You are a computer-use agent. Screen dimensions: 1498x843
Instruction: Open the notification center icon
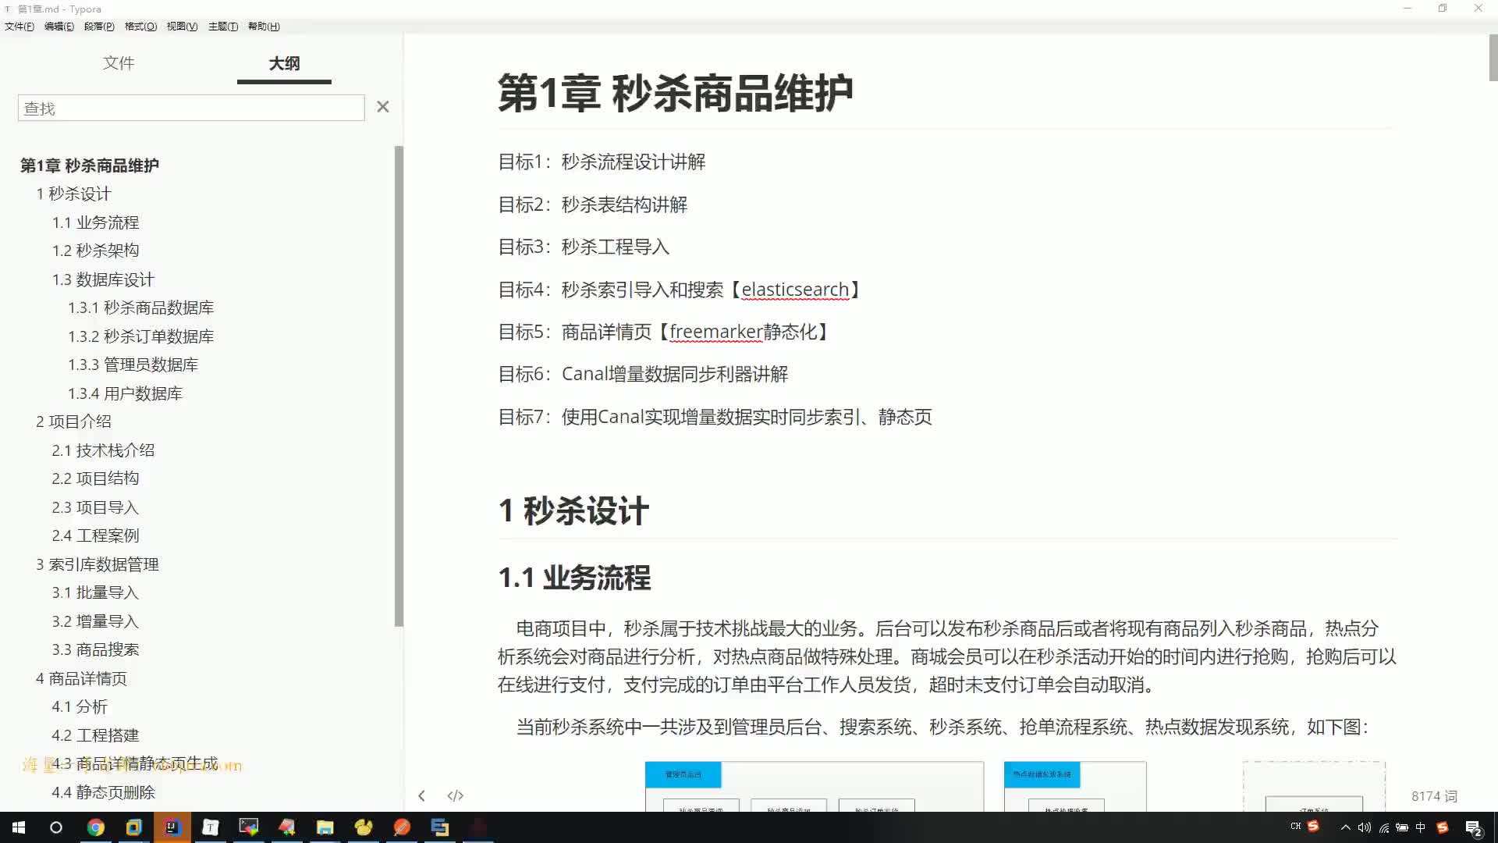click(1474, 828)
